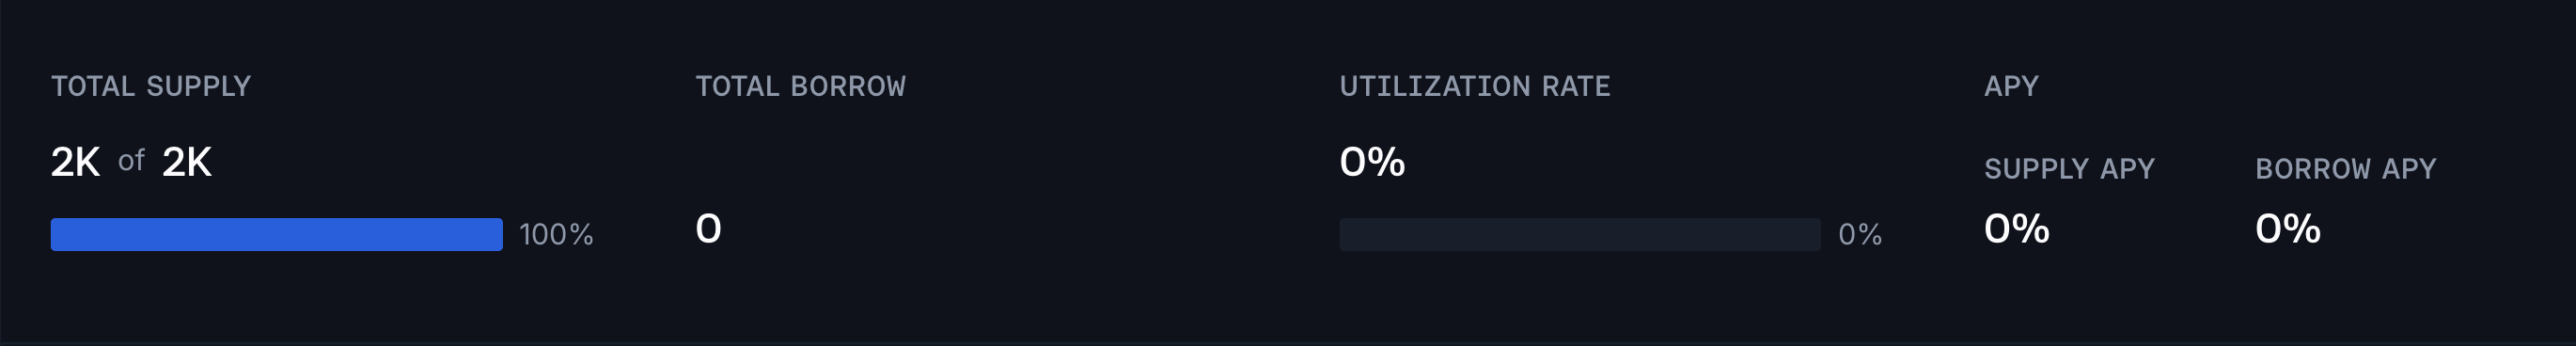Click the word "of" between supply values
Image resolution: width=2576 pixels, height=346 pixels.
pyautogui.click(x=131, y=161)
